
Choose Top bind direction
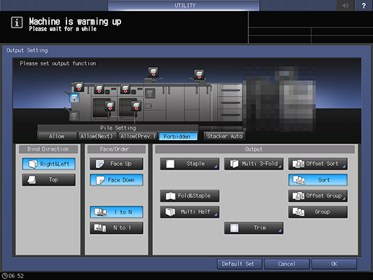(x=49, y=180)
